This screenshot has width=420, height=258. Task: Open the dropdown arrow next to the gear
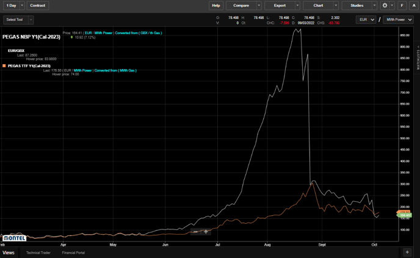[x=392, y=6]
